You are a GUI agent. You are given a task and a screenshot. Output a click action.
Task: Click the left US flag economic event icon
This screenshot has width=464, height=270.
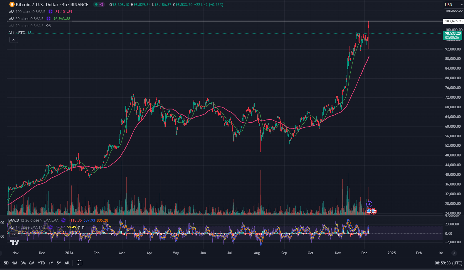pos(369,211)
